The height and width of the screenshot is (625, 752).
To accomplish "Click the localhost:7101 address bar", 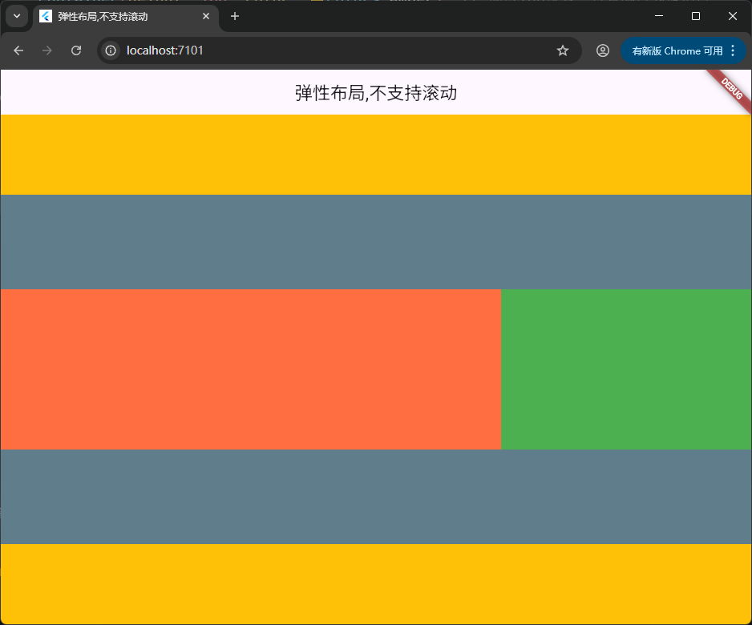I will (321, 50).
